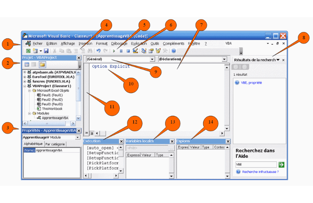
Task: Switch to Full Module View button
Action: tap(91, 133)
